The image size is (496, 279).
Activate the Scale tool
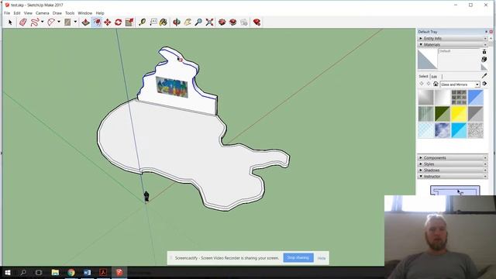(x=129, y=22)
